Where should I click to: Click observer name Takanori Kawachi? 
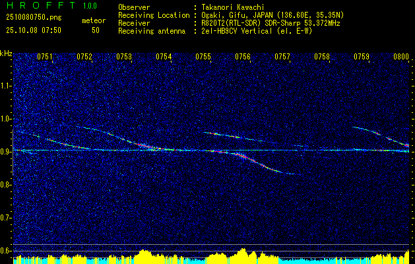(x=233, y=7)
